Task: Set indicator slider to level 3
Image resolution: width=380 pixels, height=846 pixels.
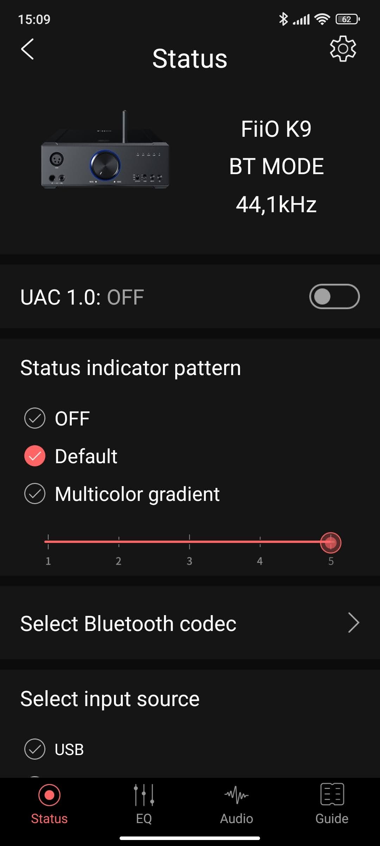Action: pyautogui.click(x=189, y=542)
